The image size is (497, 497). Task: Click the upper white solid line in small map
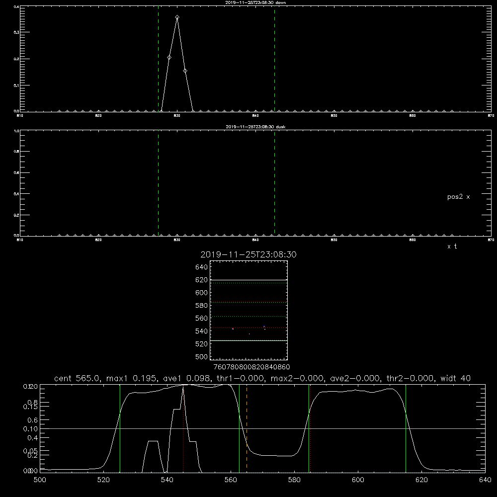[248, 280]
